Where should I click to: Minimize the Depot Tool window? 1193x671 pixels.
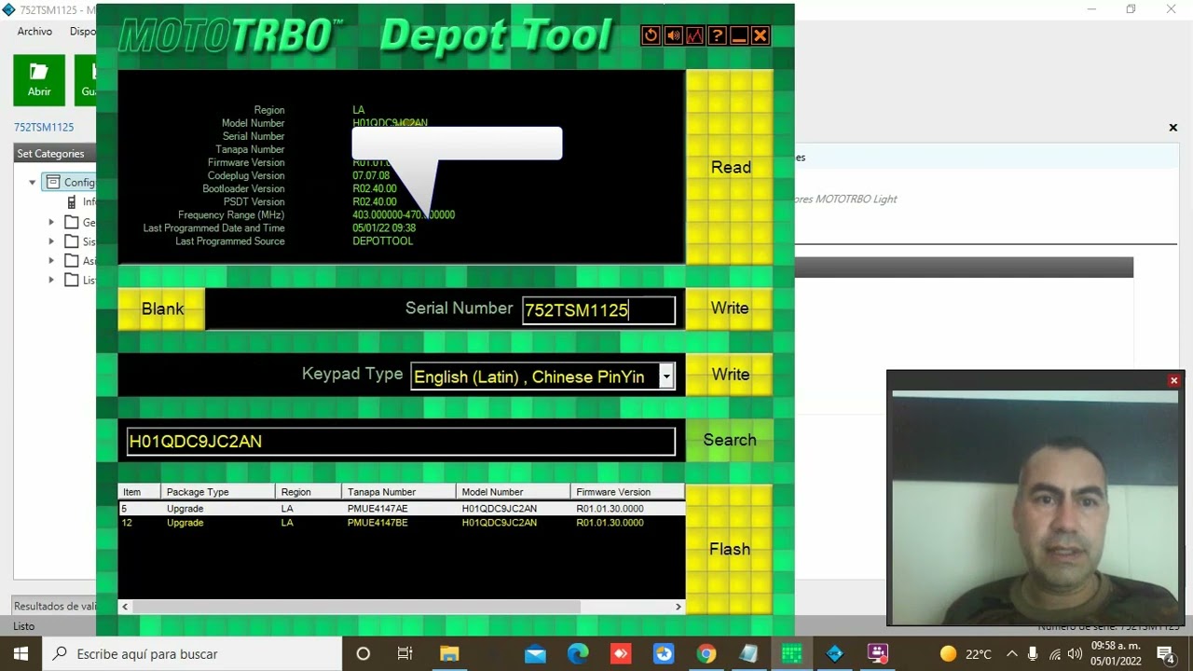(738, 35)
